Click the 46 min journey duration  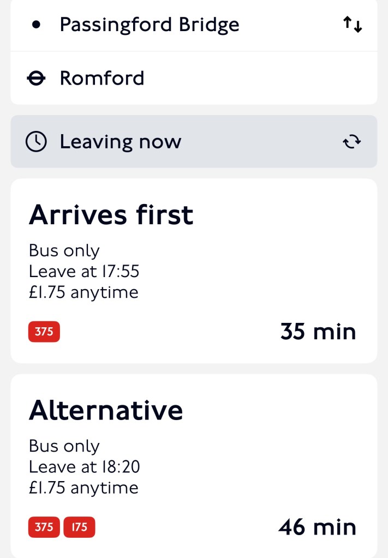[x=317, y=527]
